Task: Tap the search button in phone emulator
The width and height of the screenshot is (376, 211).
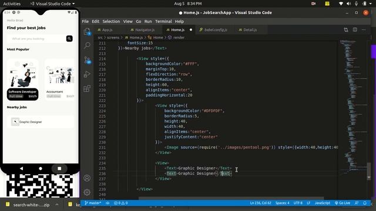Action: click(x=69, y=39)
